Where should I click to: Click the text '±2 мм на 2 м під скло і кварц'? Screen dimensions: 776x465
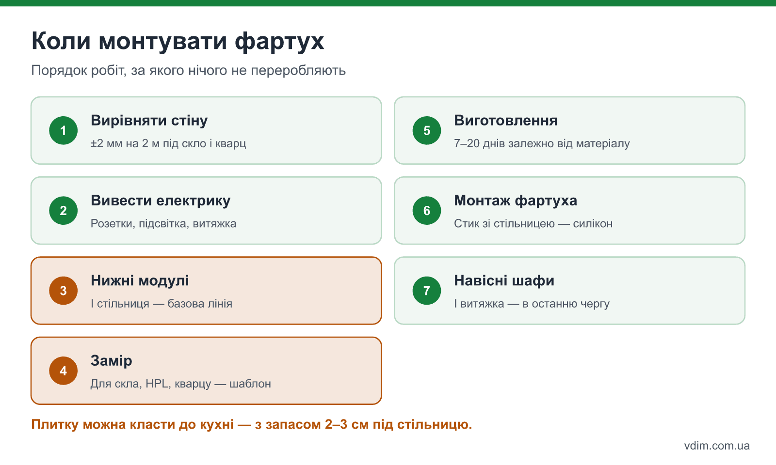168,143
